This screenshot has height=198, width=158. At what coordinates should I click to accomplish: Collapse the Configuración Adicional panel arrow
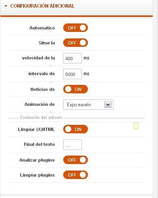tap(6, 6)
